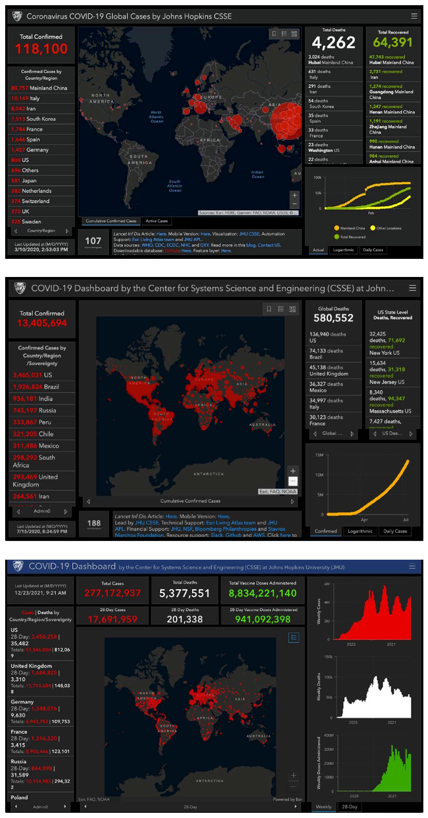Select '10,149 Italy' row in confirmed list
Image resolution: width=428 pixels, height=818 pixels.
[x=41, y=98]
